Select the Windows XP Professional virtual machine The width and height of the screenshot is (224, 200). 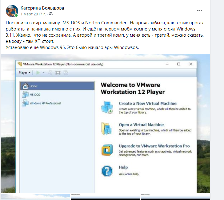tap(57, 103)
